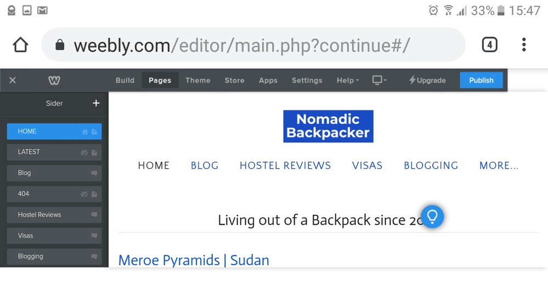Toggle hidden eye icon on LATEST page
The width and height of the screenshot is (548, 308).
pos(84,152)
